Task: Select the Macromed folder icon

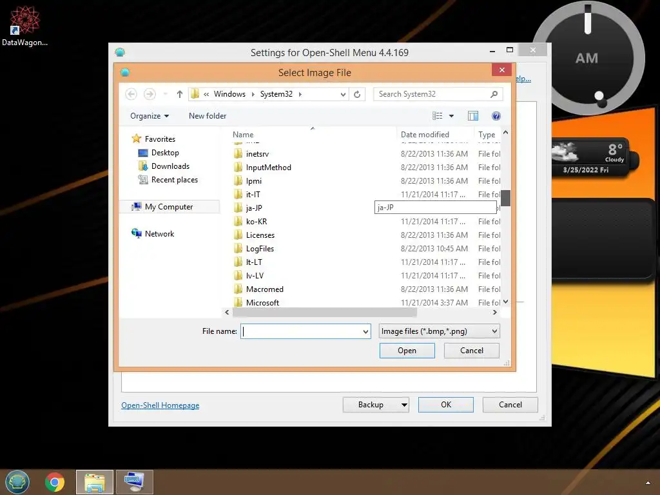Action: (x=238, y=289)
